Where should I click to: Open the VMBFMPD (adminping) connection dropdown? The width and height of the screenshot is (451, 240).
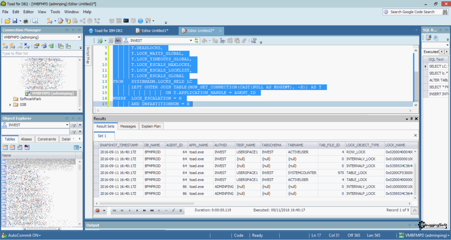79,37
